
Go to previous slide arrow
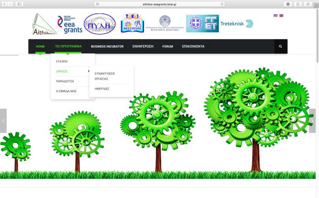point(3,121)
